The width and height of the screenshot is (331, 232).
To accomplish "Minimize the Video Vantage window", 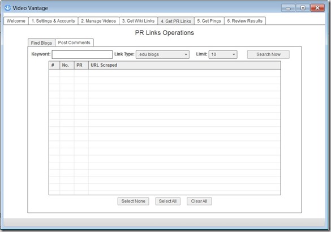I will pos(288,8).
